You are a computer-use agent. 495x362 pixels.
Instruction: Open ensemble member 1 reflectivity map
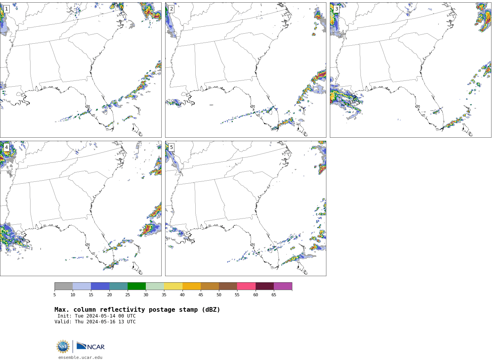(80, 70)
